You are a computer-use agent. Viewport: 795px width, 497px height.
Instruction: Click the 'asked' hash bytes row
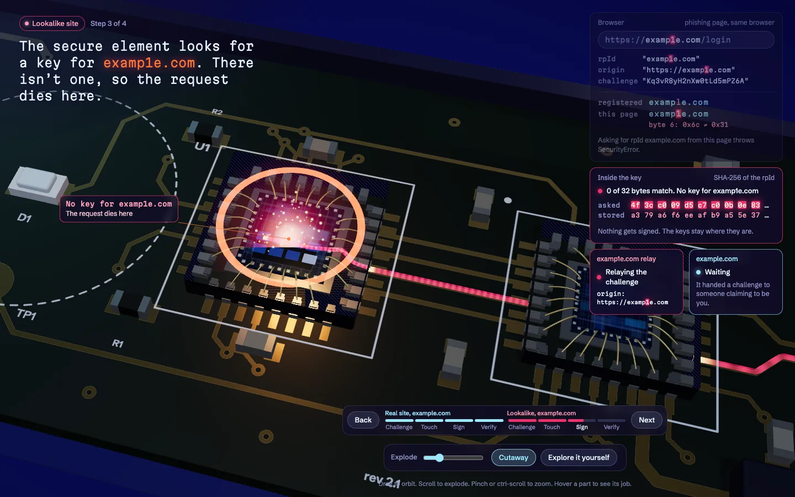pyautogui.click(x=683, y=205)
